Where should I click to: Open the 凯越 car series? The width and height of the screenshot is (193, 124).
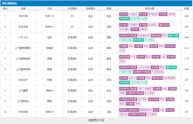point(49,69)
